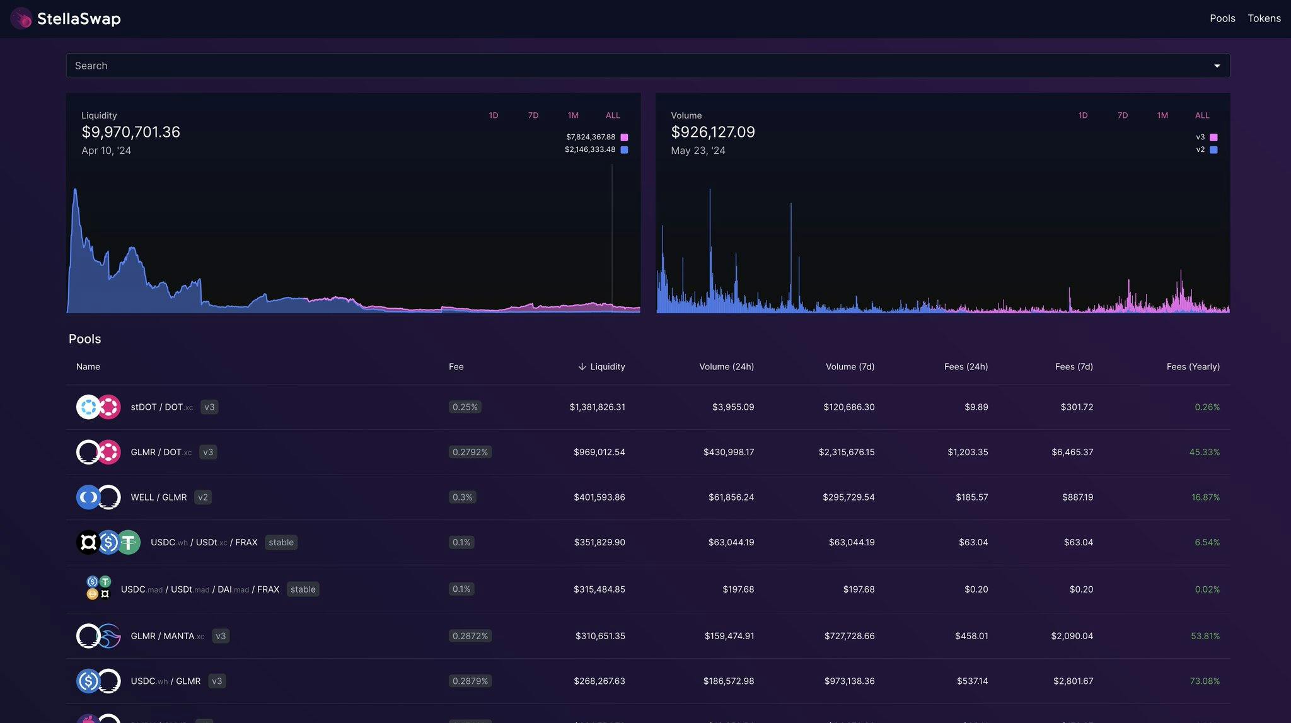Select 1D range on Liquidity chart
Viewport: 1291px width, 723px height.
coord(494,115)
